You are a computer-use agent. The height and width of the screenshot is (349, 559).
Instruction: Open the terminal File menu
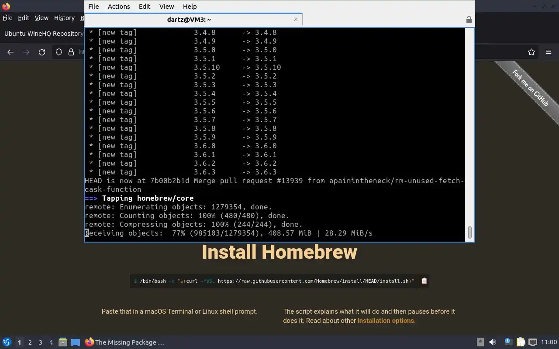click(93, 7)
